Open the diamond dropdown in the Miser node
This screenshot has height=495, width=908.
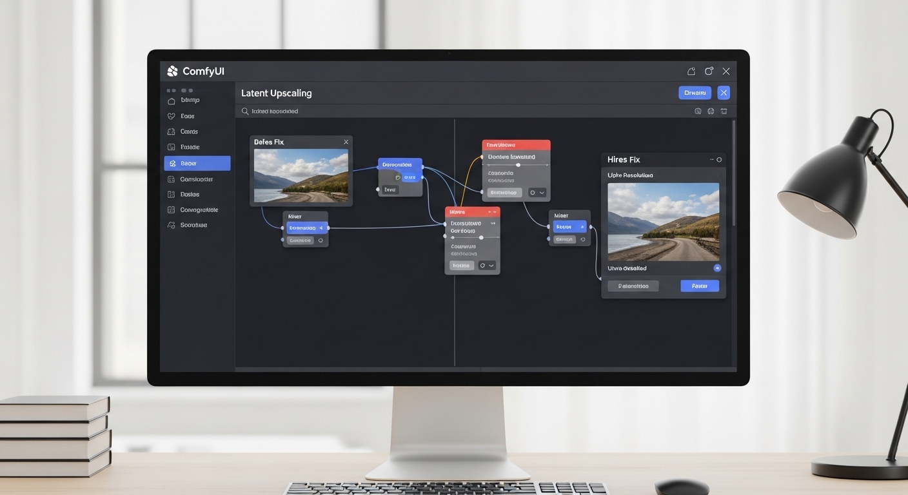pos(582,238)
